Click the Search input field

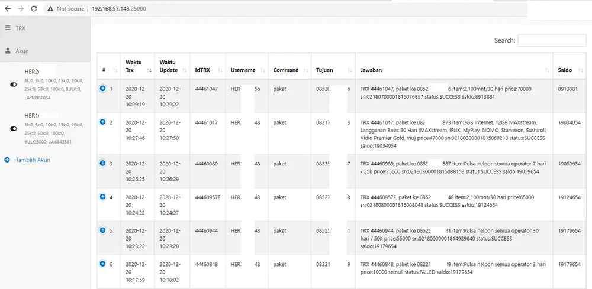[x=551, y=40]
